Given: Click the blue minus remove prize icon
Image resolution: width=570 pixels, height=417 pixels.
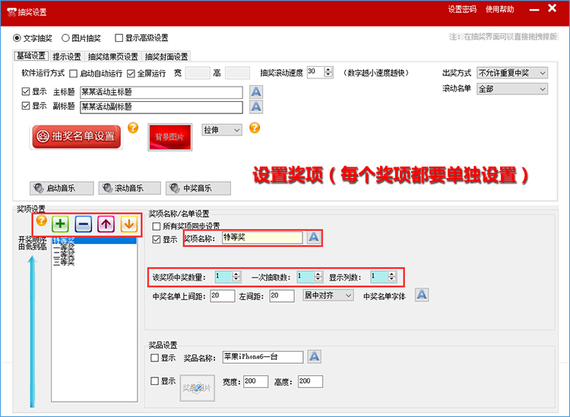Looking at the screenshot, I should click(84, 224).
